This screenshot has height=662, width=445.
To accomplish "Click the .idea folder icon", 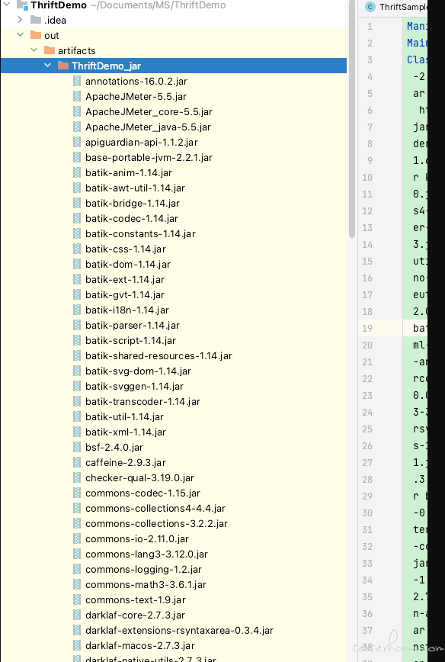I will tap(36, 20).
